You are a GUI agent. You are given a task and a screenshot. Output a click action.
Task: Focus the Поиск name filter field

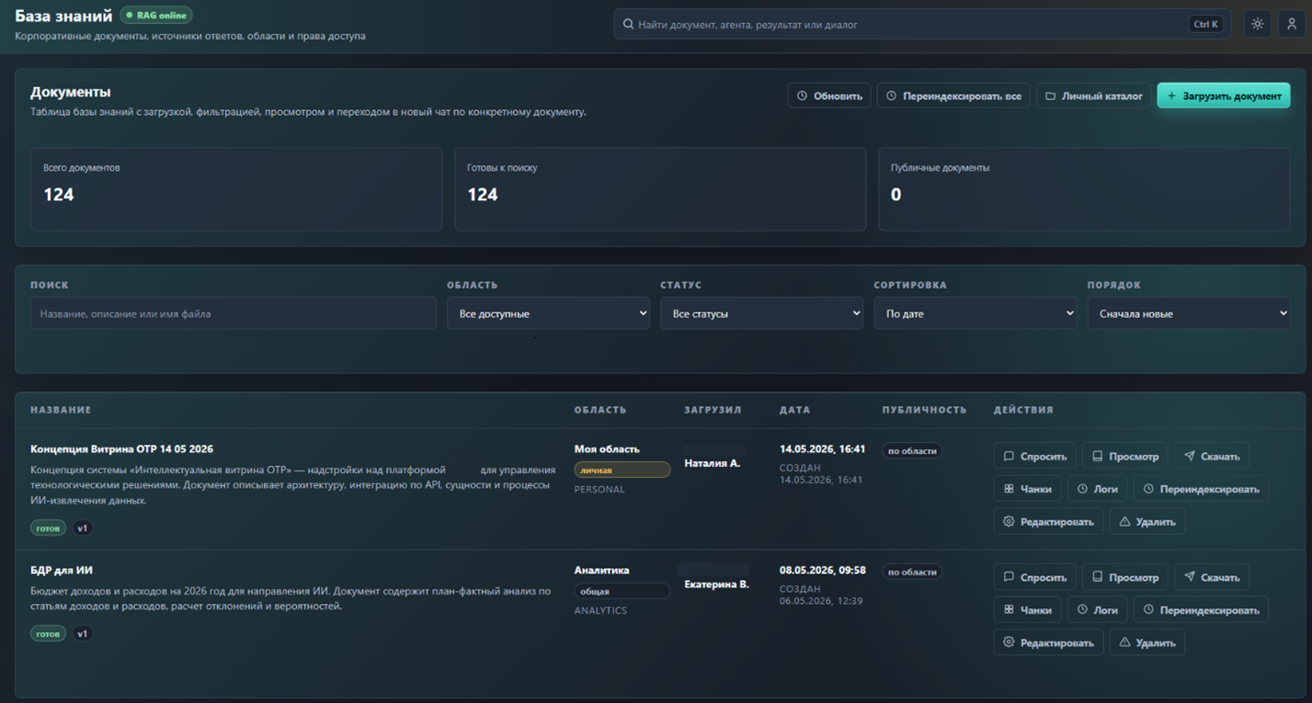pyautogui.click(x=234, y=313)
